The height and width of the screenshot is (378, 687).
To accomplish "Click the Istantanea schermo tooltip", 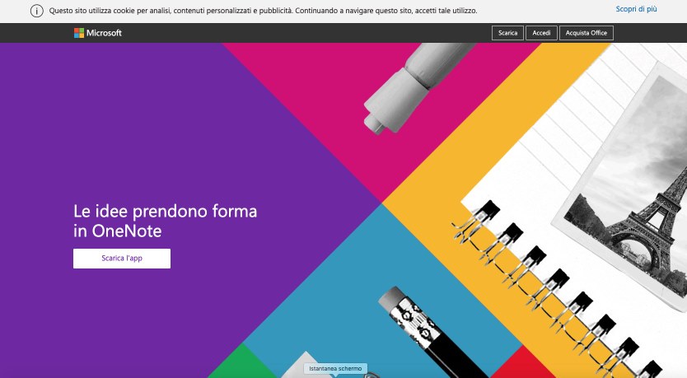I will pyautogui.click(x=335, y=369).
